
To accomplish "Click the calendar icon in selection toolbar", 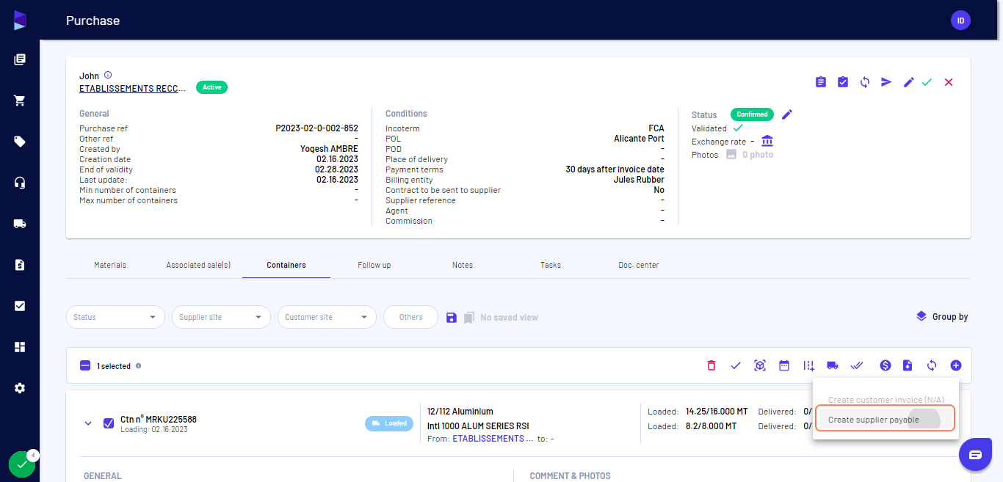I will (x=784, y=365).
